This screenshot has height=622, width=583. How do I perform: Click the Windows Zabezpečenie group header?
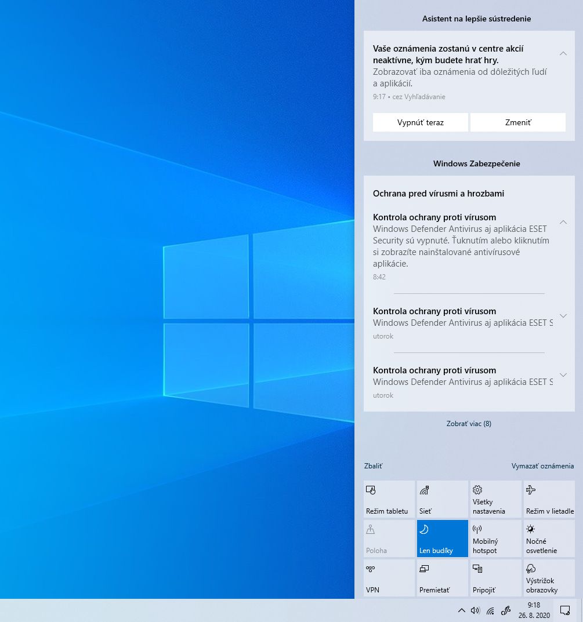[476, 163]
